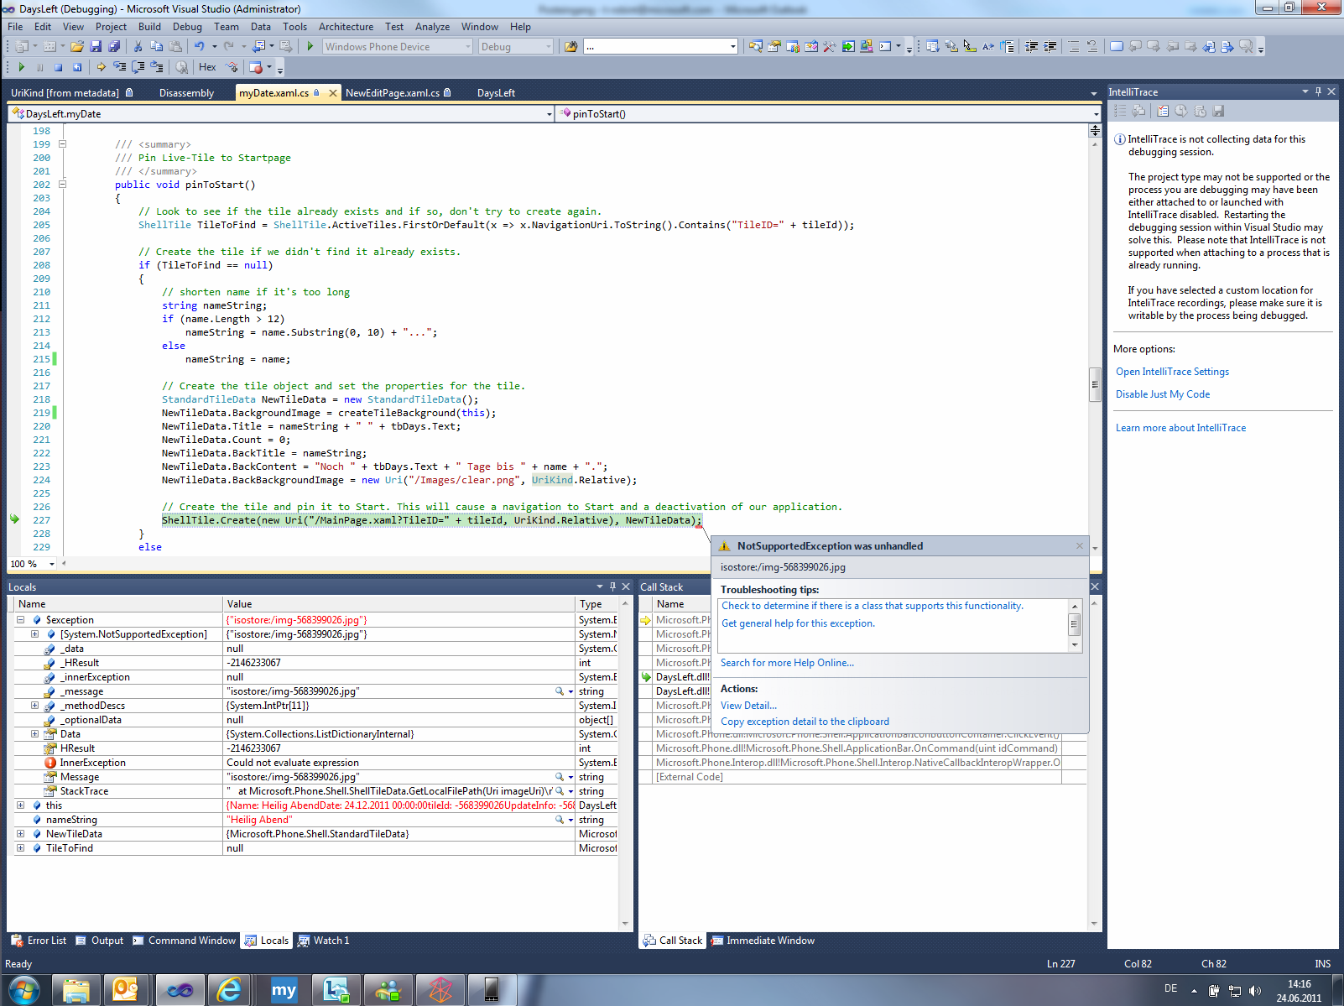Toggle a bookmark on the current line
The width and height of the screenshot is (1344, 1006).
[1117, 46]
